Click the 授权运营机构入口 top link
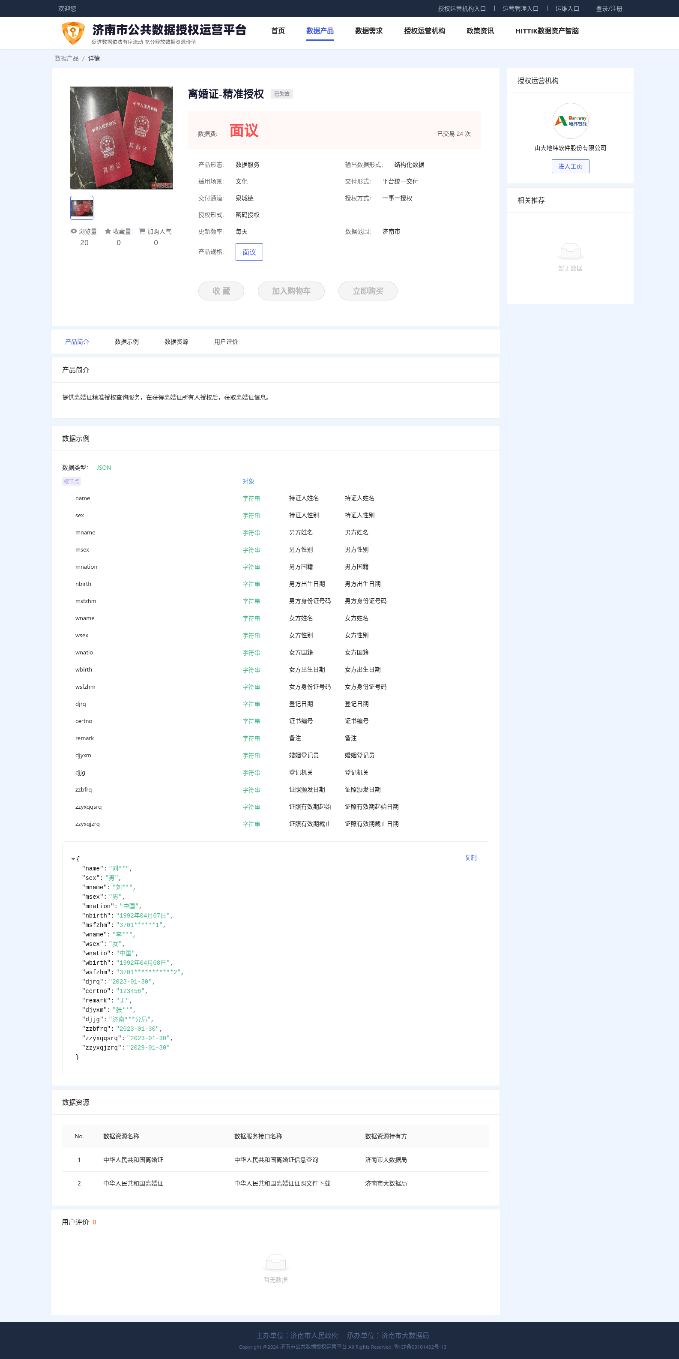679x1359 pixels. pyautogui.click(x=461, y=9)
